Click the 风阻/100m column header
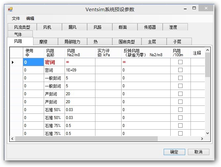 [x=180, y=53]
